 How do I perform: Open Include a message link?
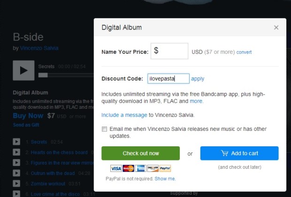tap(124, 115)
